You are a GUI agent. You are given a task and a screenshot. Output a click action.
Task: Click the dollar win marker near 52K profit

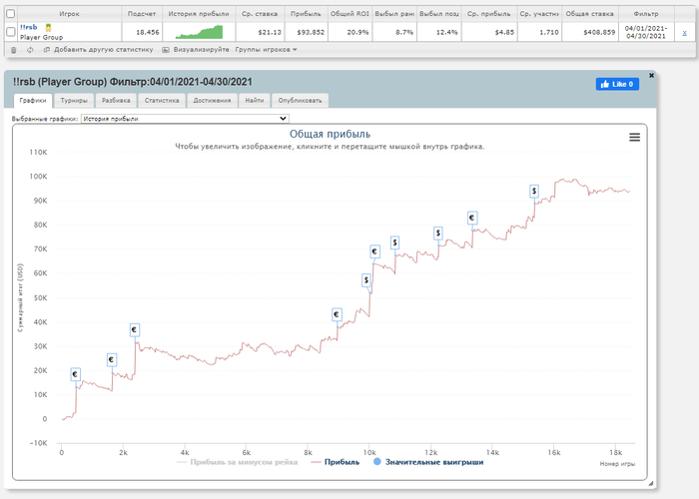tap(366, 280)
